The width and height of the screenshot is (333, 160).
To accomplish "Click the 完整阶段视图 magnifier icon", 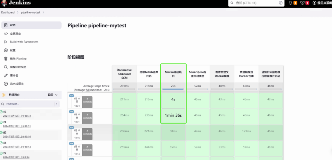I will click(6, 67).
